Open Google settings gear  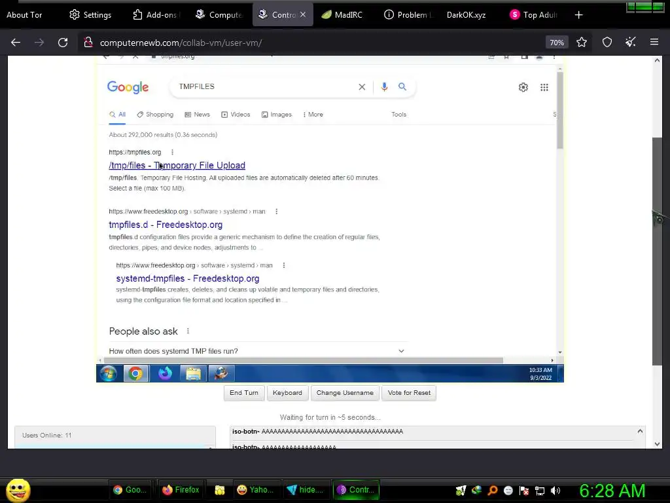(523, 87)
